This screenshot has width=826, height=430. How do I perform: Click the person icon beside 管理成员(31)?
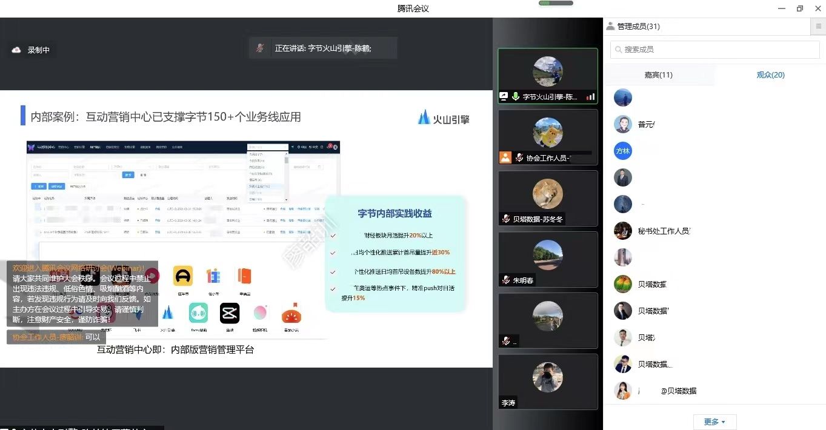click(610, 27)
